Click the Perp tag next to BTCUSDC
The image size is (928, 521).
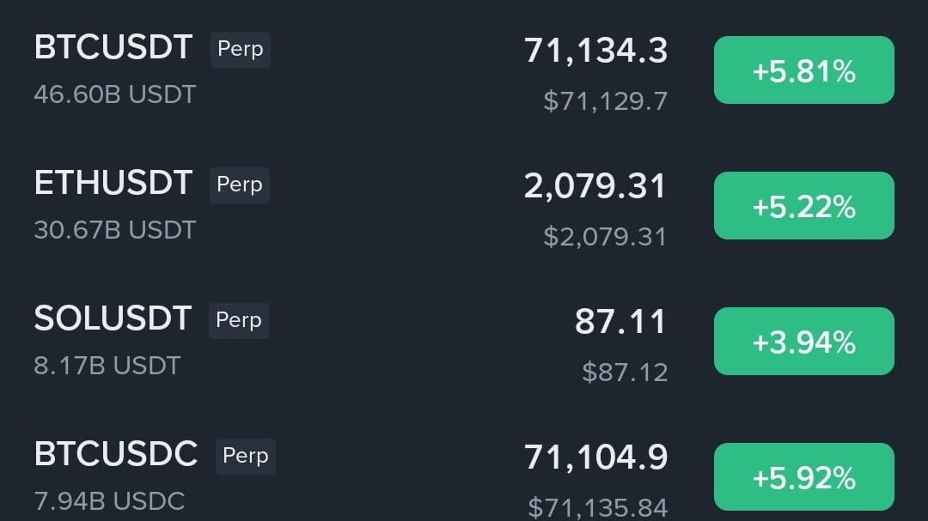pos(245,457)
